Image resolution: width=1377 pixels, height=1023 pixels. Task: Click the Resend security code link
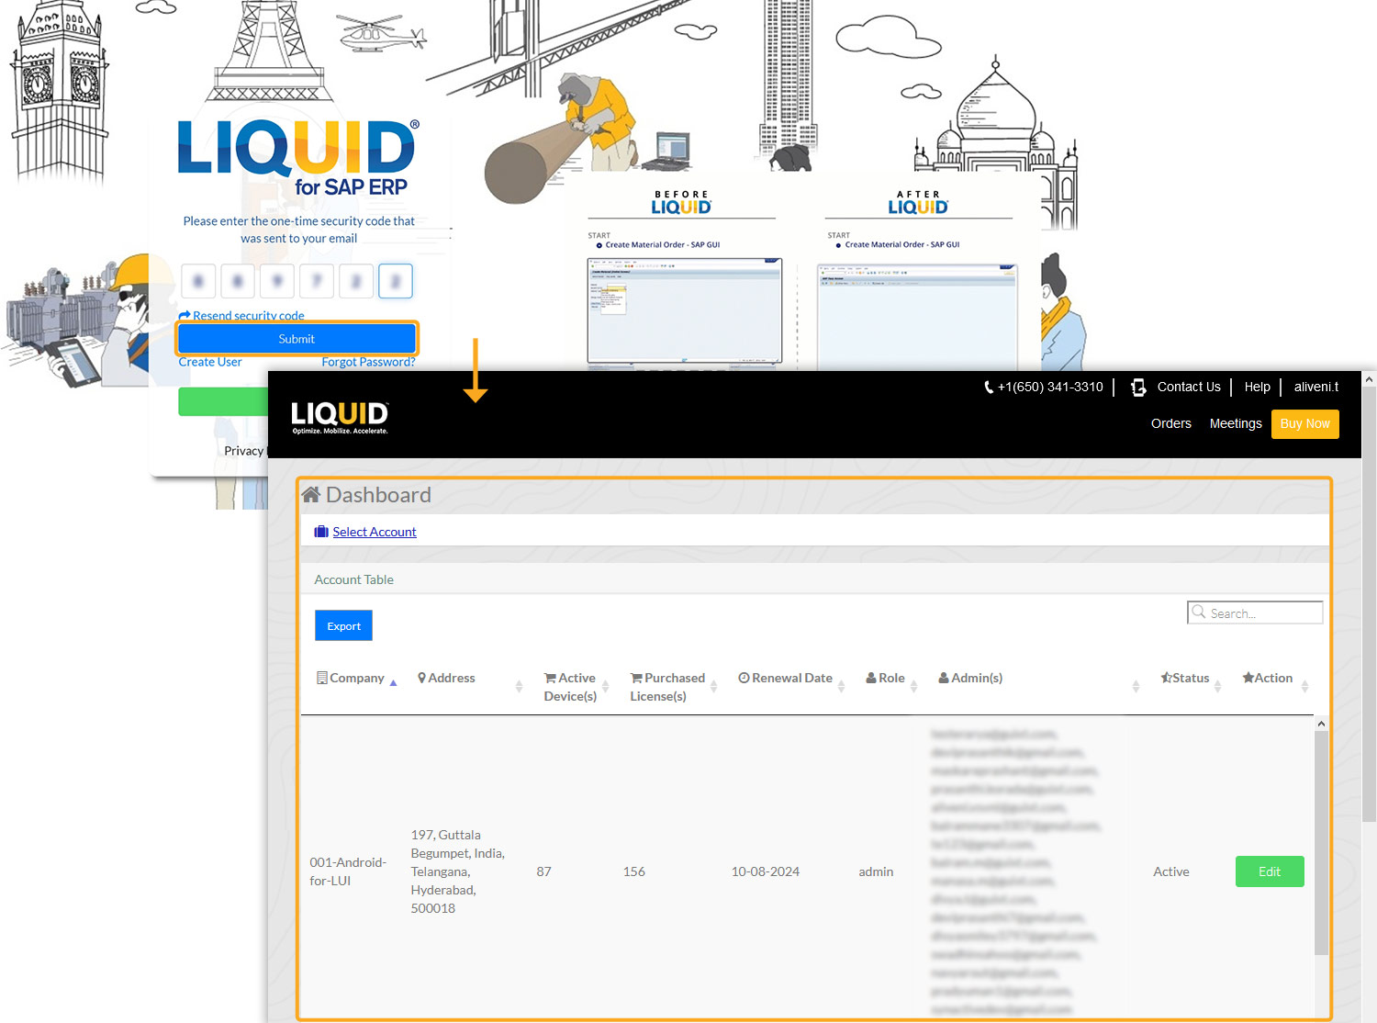click(241, 315)
